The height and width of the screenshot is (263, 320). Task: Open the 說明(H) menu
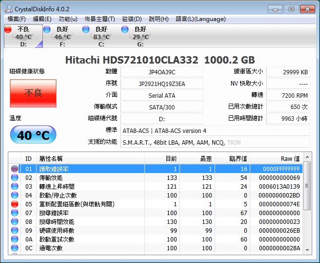(x=159, y=19)
